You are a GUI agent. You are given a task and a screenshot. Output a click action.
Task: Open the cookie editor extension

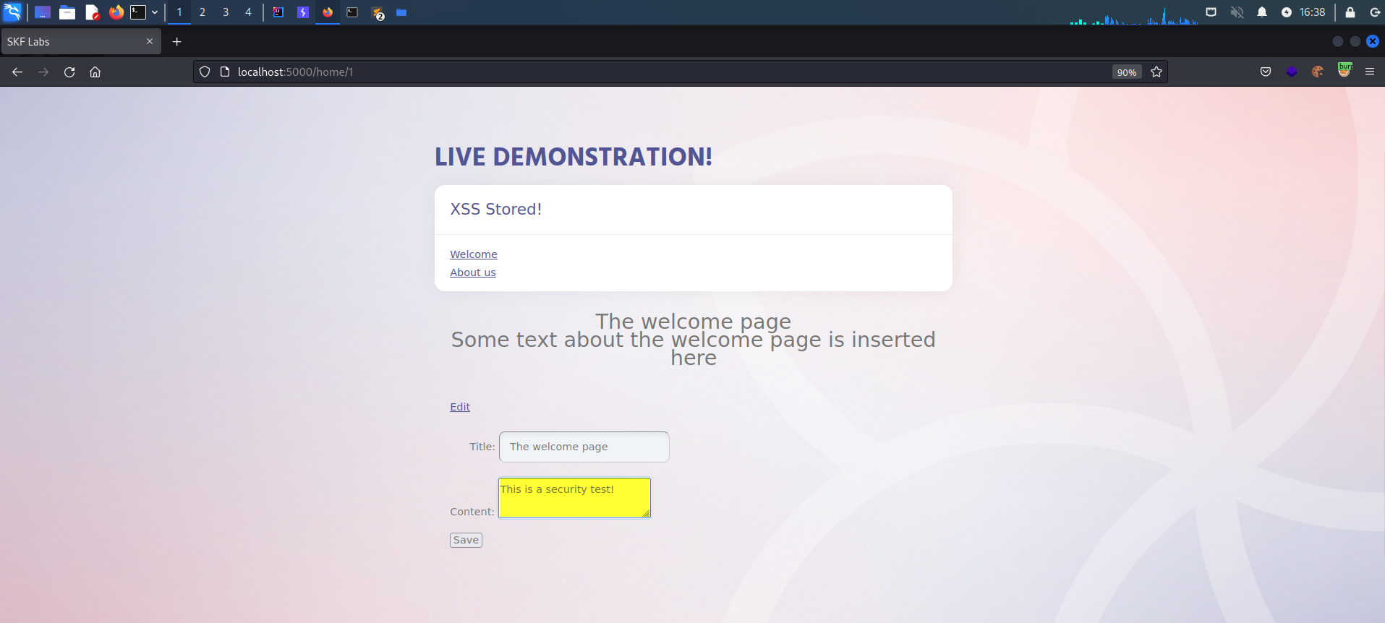pos(1318,72)
